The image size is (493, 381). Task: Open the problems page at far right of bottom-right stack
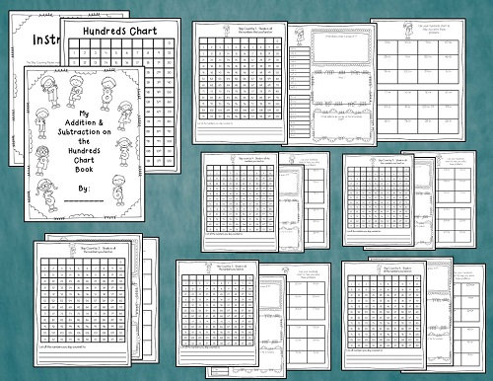pyautogui.click(x=469, y=318)
